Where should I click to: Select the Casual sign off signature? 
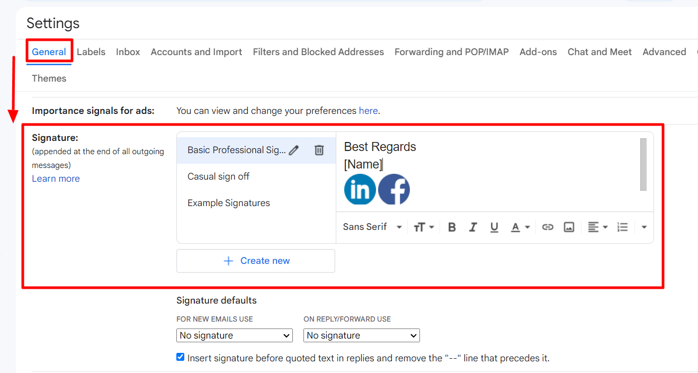click(218, 176)
